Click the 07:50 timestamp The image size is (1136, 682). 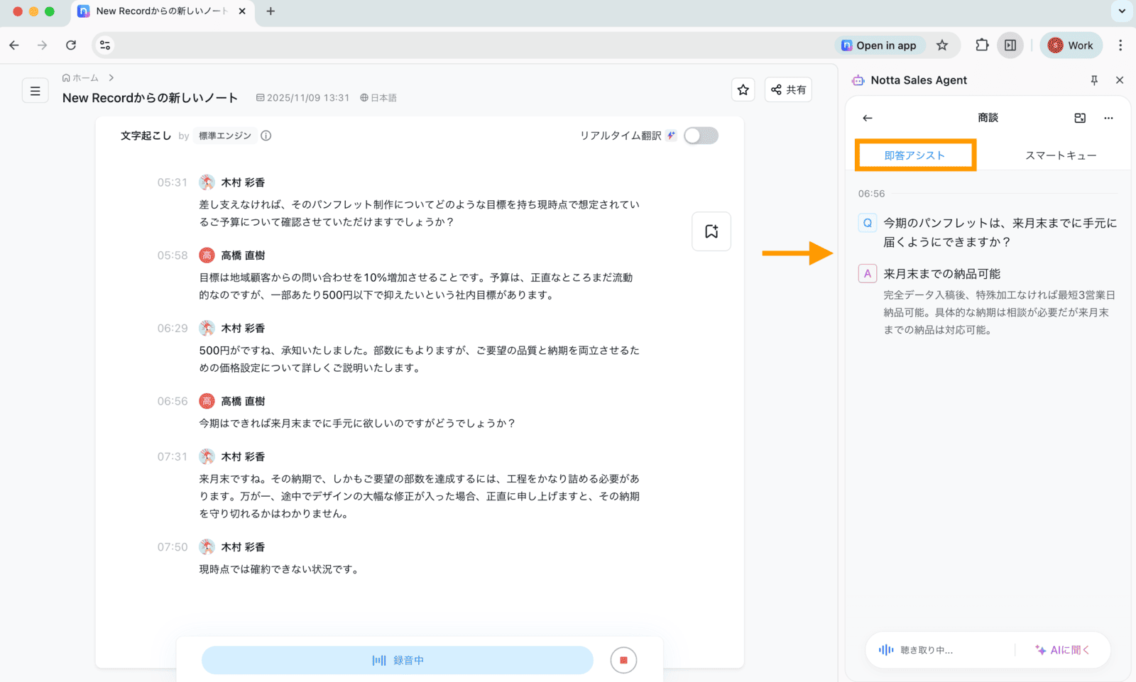pos(173,547)
